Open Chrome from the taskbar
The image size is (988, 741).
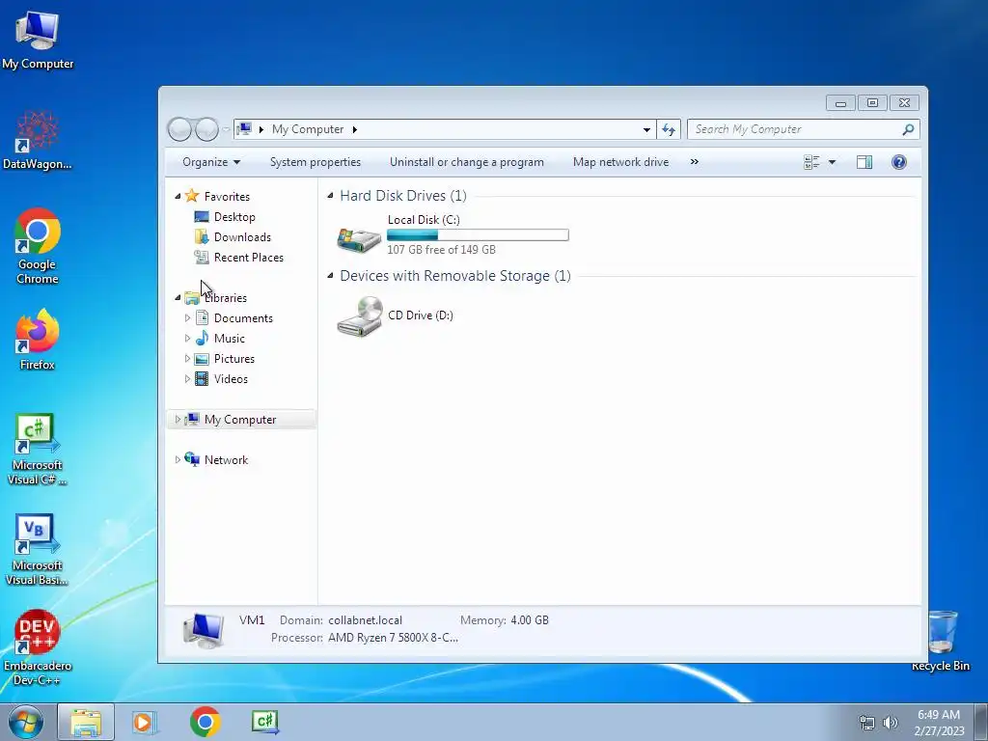click(205, 722)
